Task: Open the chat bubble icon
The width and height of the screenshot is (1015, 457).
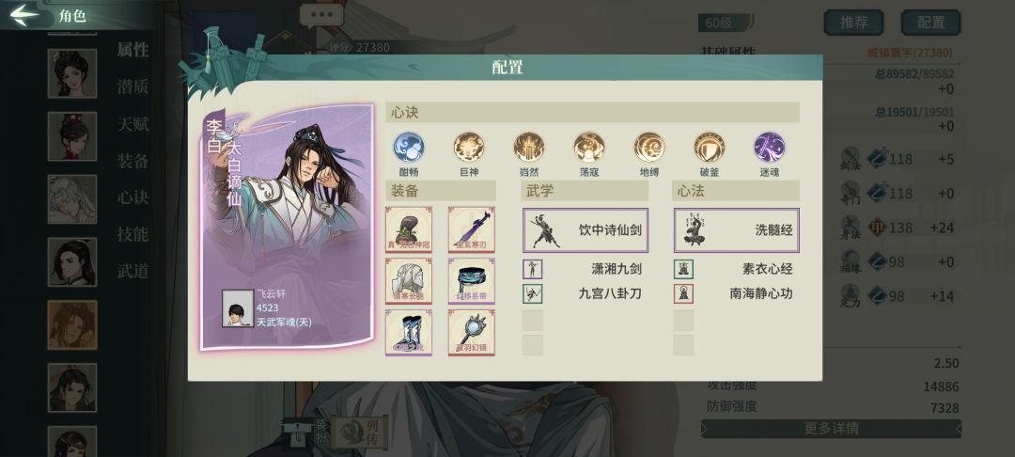Action: [321, 16]
